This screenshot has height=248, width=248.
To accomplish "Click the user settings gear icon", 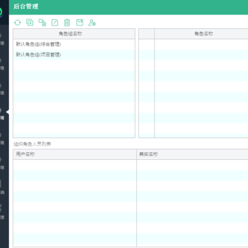I will point(92,23).
